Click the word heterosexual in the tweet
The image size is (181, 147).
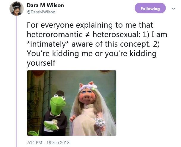tap(117, 34)
